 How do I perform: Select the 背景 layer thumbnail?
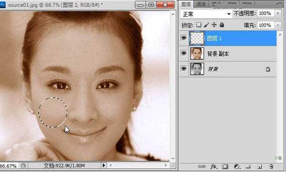197,69
